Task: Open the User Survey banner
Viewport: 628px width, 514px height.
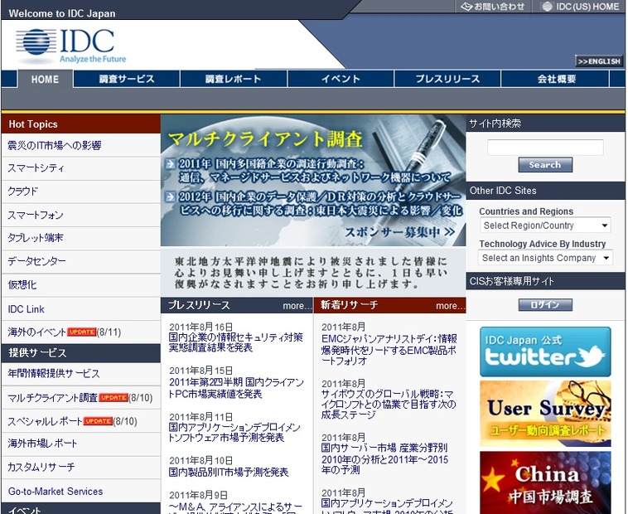Action: [545, 414]
